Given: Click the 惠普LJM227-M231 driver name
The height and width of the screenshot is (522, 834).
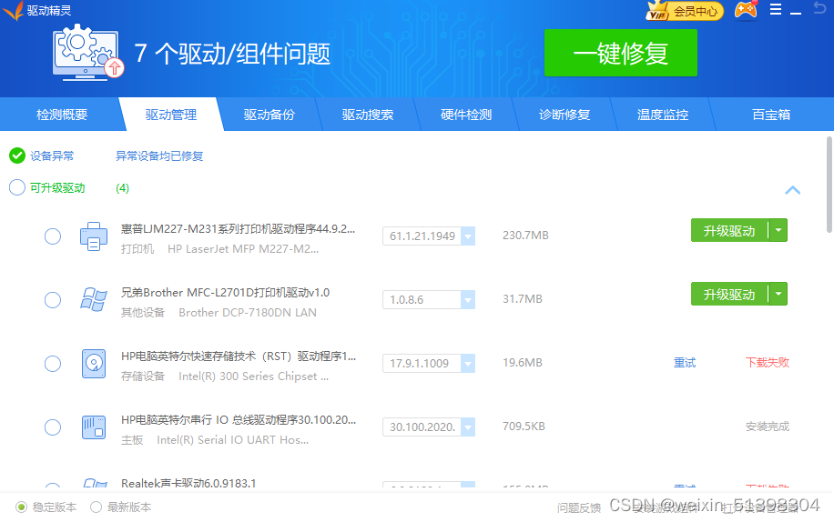Looking at the screenshot, I should tap(238, 229).
